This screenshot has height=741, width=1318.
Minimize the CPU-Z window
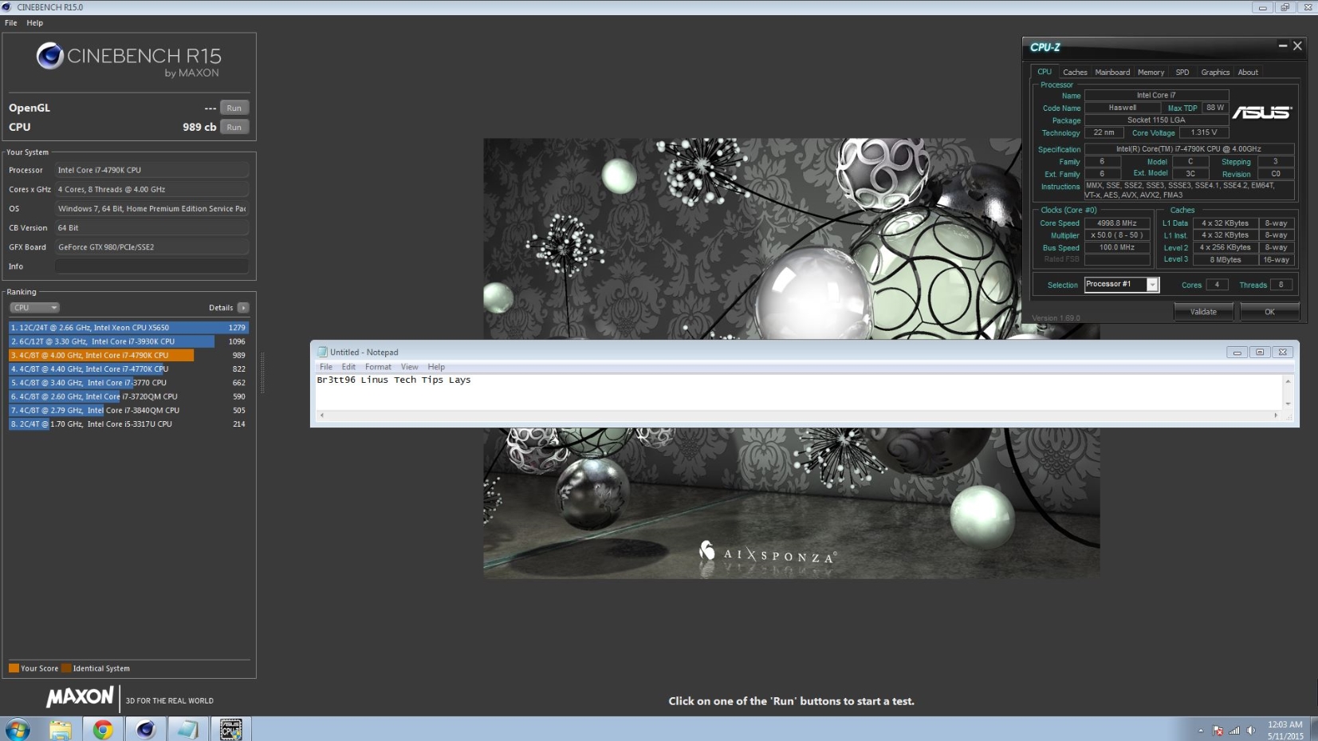click(1282, 46)
